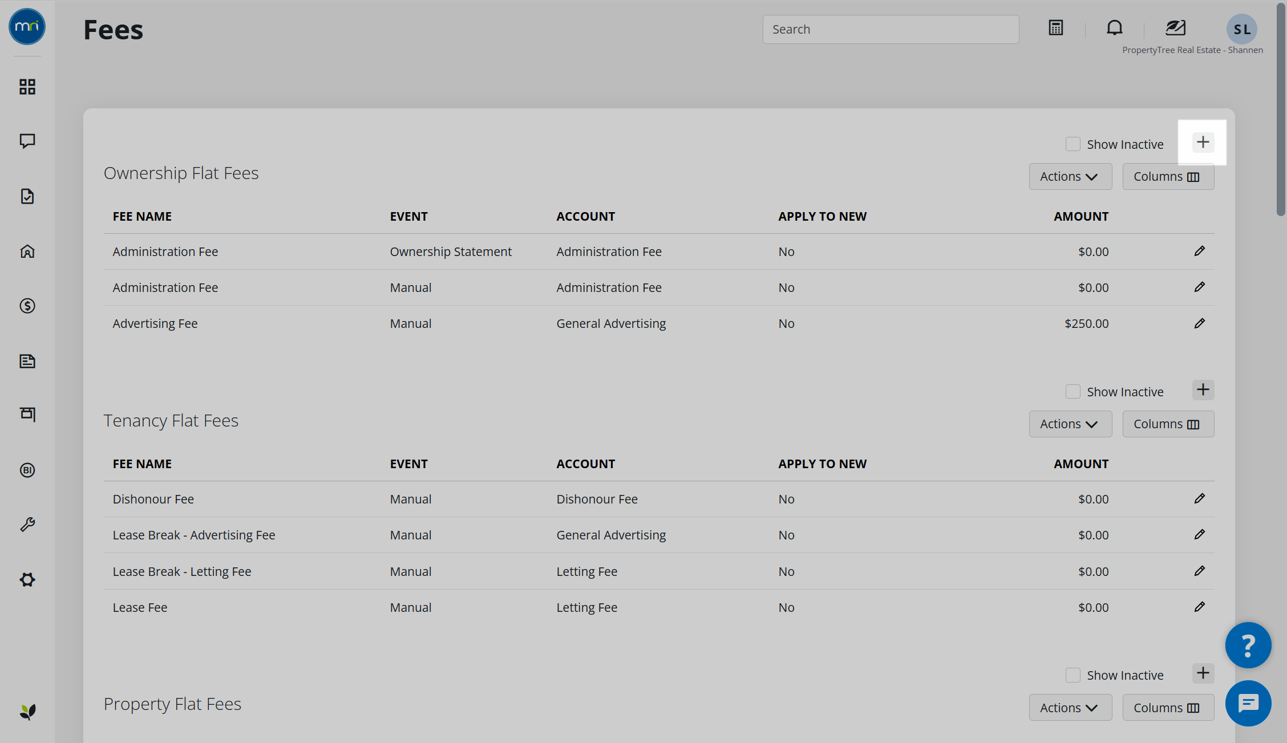Open Columns button for Tenancy Flat Fees
The image size is (1287, 743).
[x=1167, y=424]
